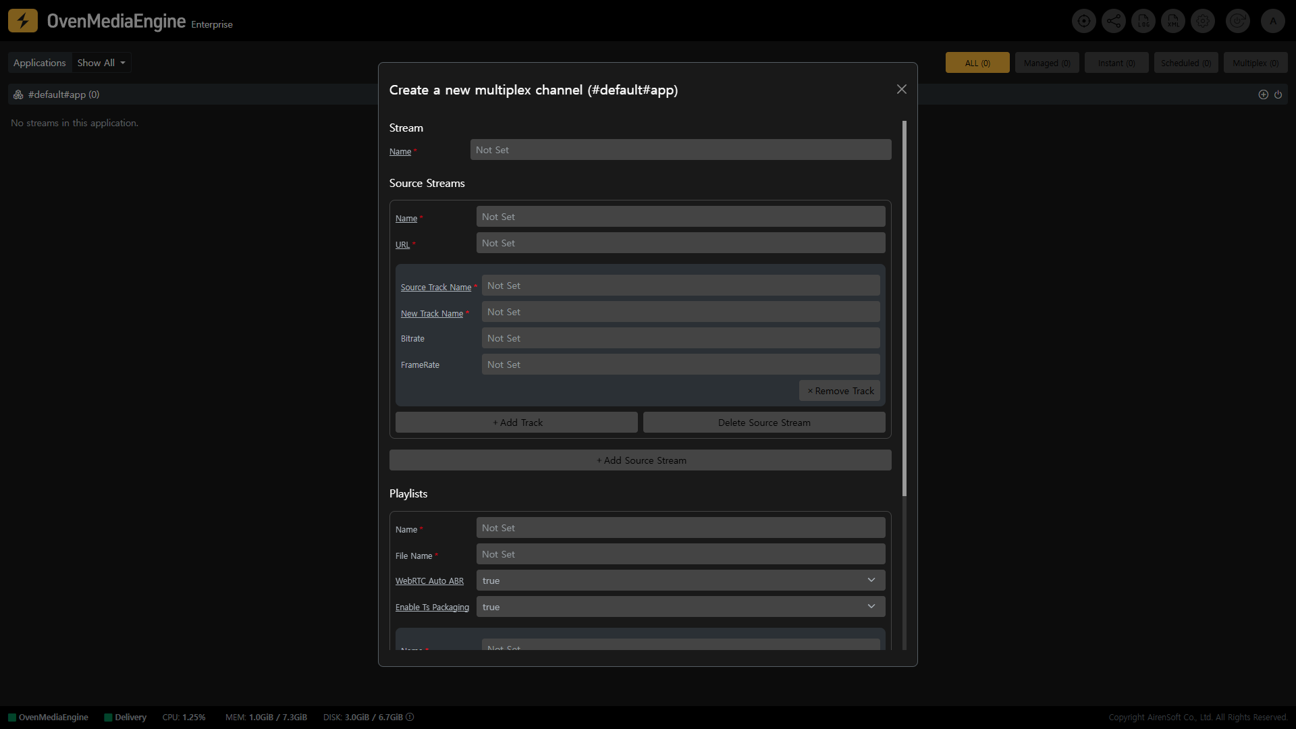Click the + Add Source Stream button
Image resolution: width=1296 pixels, height=729 pixels.
click(x=640, y=460)
